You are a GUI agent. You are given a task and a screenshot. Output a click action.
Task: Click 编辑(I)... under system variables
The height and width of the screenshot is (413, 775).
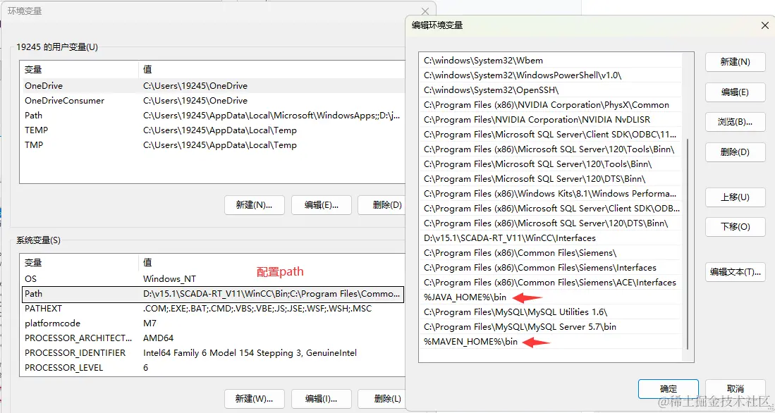point(322,399)
